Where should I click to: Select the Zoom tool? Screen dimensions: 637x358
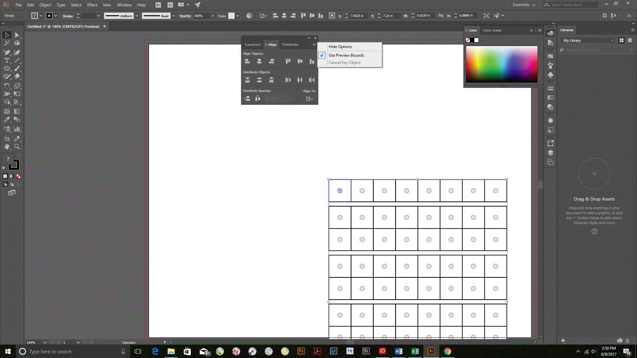(17, 147)
